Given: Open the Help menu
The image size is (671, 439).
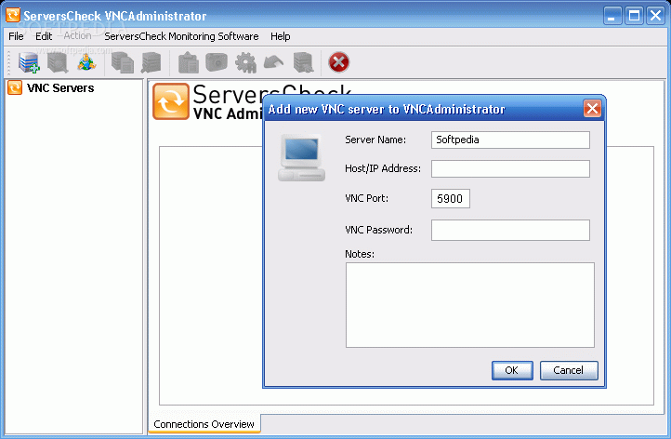Looking at the screenshot, I should click(281, 36).
